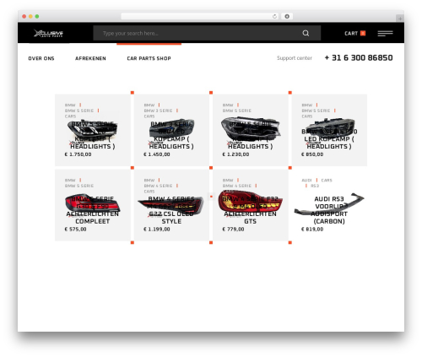Viewport: 422px width, 357px height.
Task: Click the cart item count badge
Action: 363,33
